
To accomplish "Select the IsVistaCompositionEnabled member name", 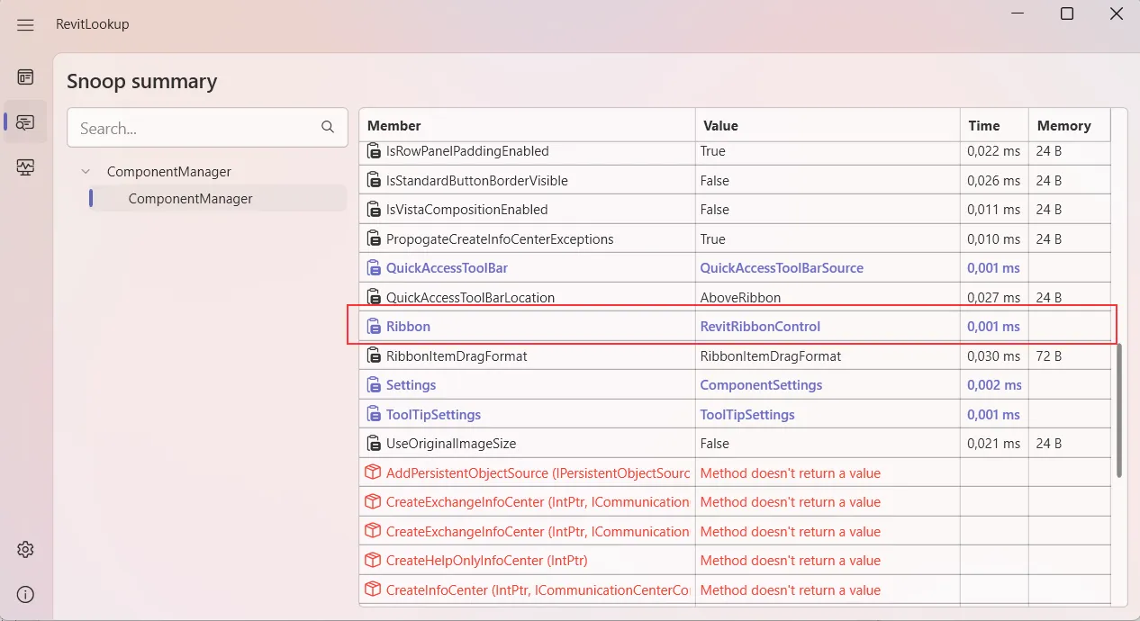I will point(466,210).
